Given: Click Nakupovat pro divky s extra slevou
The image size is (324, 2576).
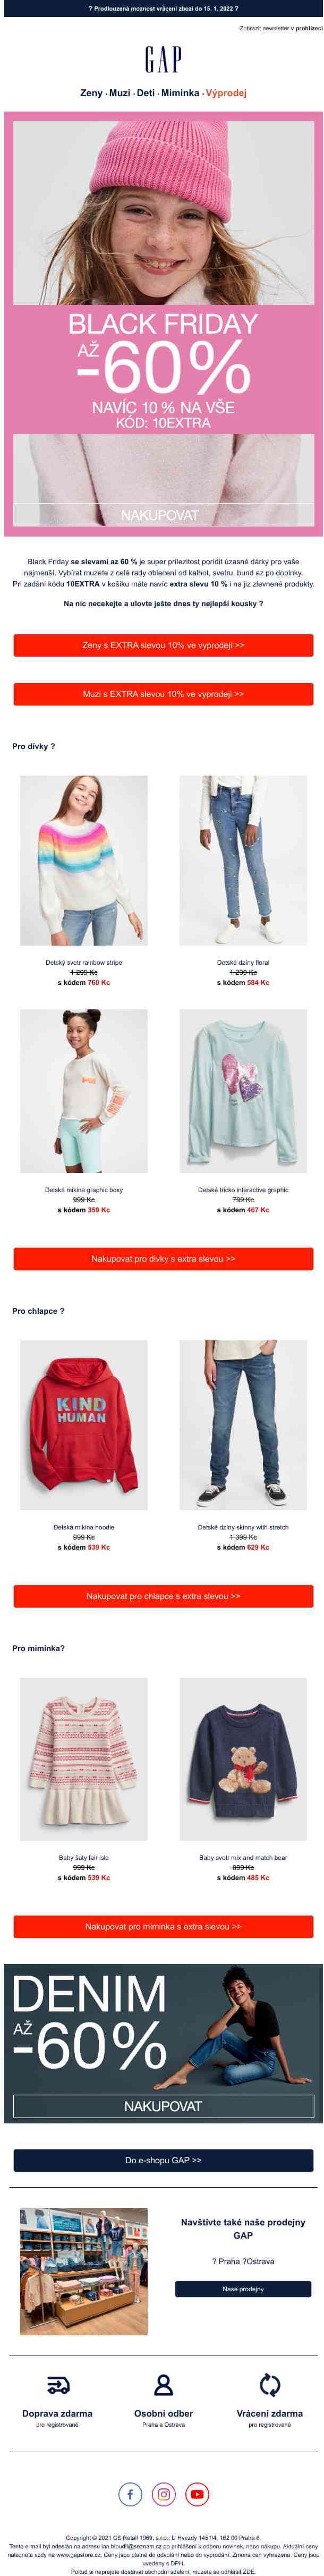Looking at the screenshot, I should 163,1259.
